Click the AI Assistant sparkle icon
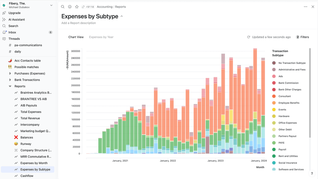 point(4,20)
